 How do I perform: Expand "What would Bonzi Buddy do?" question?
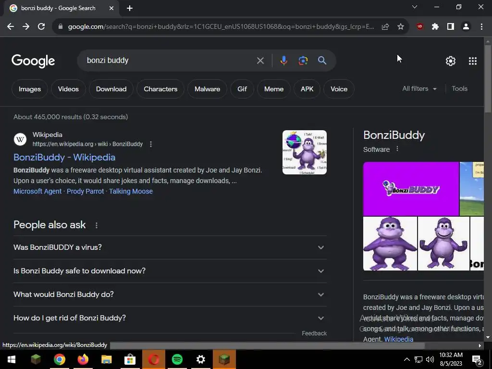point(170,295)
